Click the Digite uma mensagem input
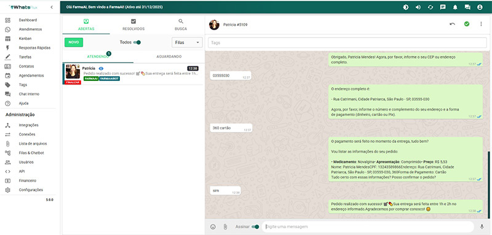Screen dimensions: 492x235 [368, 227]
